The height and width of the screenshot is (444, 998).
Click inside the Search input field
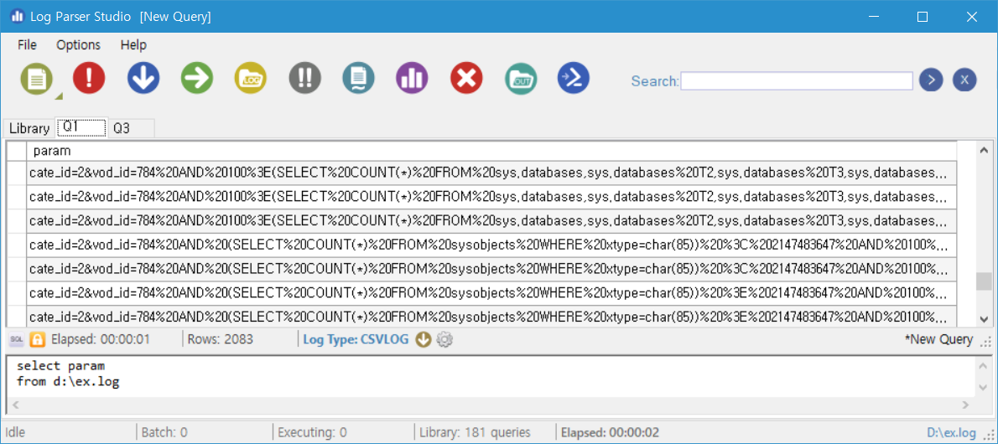point(796,80)
